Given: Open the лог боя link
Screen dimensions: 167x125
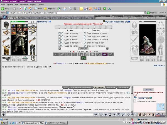Looking at the screenshot, I should point(159,66).
